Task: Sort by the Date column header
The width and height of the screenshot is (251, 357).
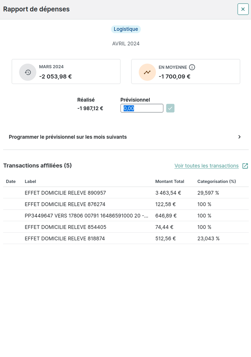Action: click(x=11, y=182)
